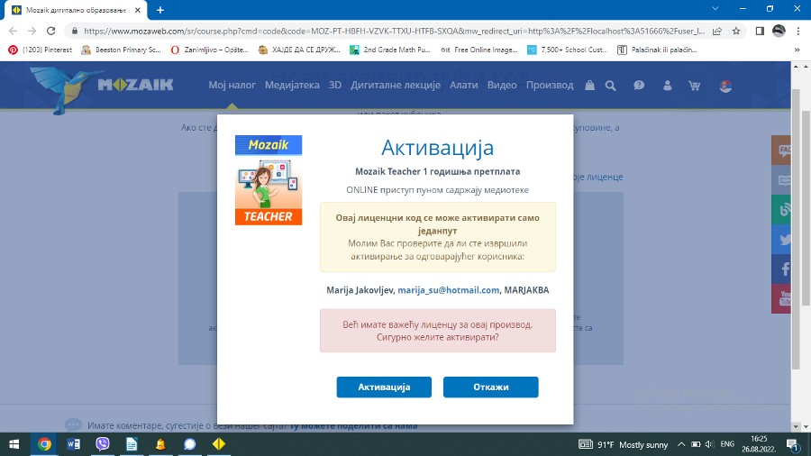Screen dimensions: 811x456
Task: Open the volume icon in system tray
Action: coord(709,444)
